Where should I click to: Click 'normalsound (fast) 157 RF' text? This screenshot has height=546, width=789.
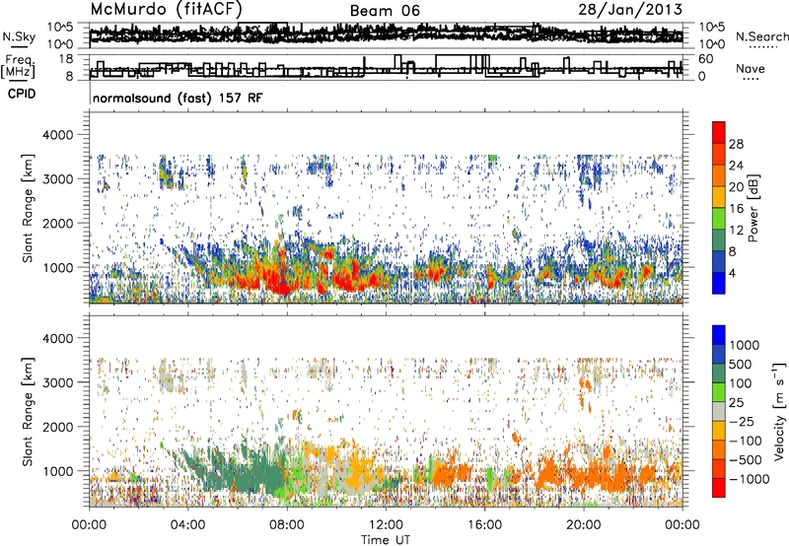coord(178,99)
